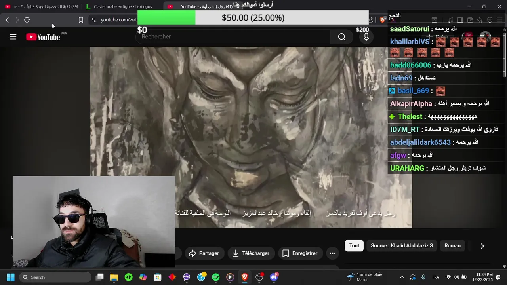The image size is (507, 285).
Task: Open Brave VPN shield icon
Action: pyautogui.click(x=490, y=20)
